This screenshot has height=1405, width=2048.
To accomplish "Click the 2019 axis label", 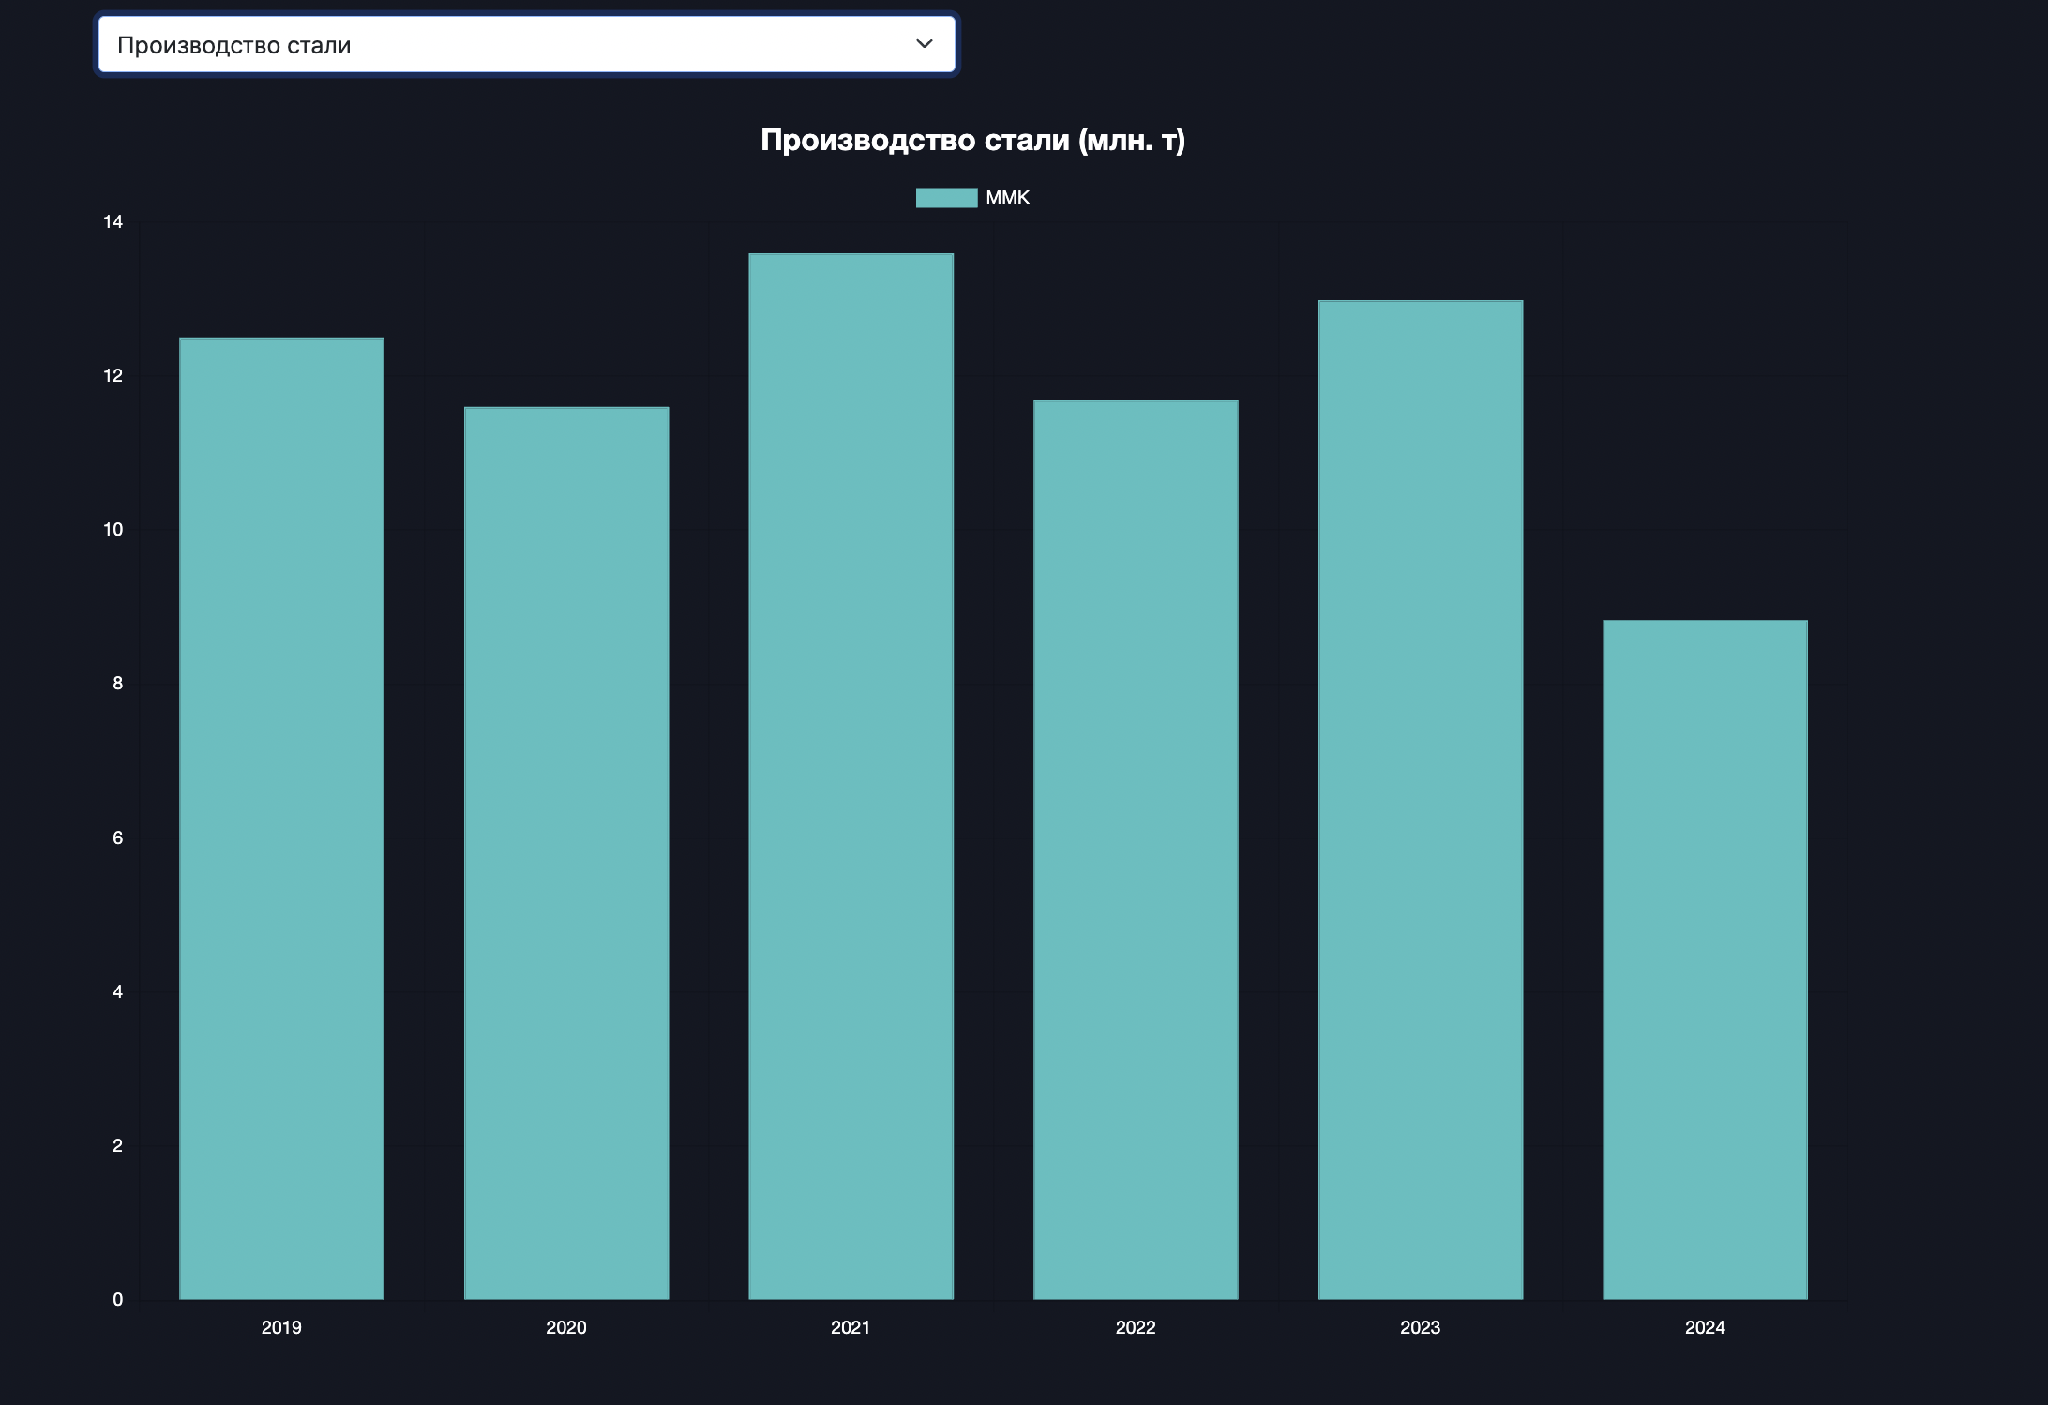I will [x=281, y=1327].
